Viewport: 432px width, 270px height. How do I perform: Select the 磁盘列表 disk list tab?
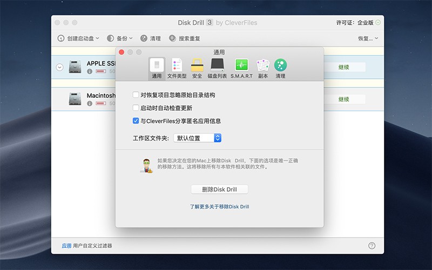point(217,69)
